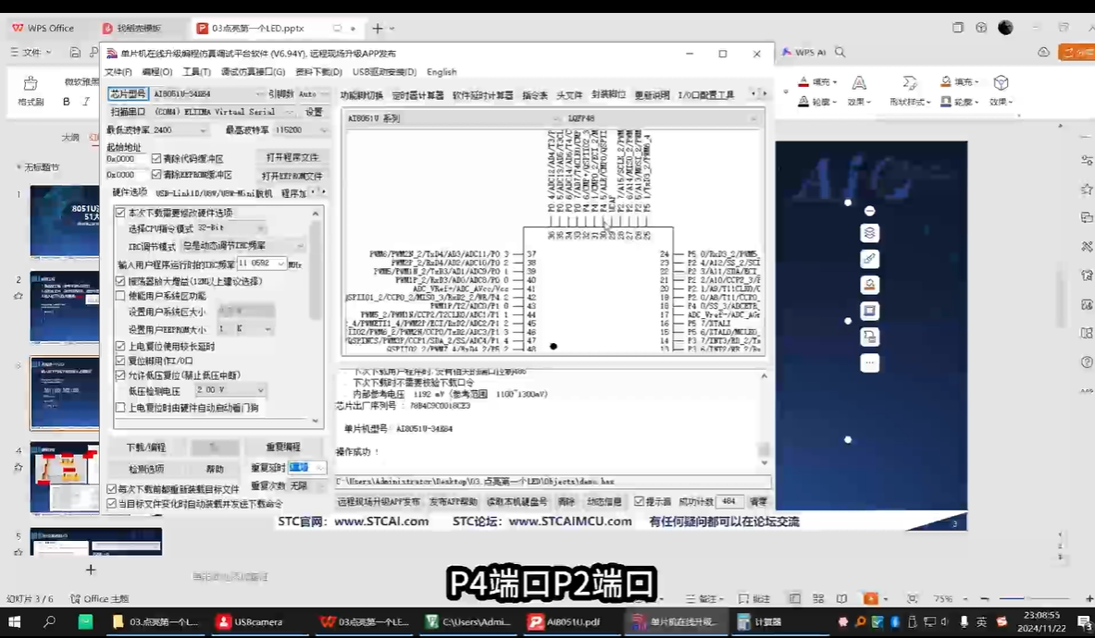1095x638 pixels.
Task: Toggle 清除代码缓冲区 checkbox
Action: tap(156, 158)
